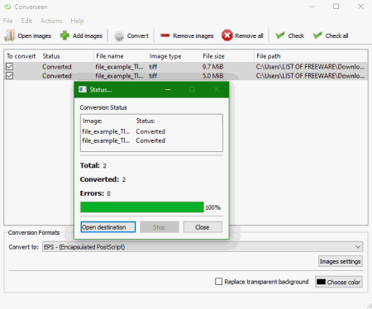Click the Choose color button
372x309 pixels.
(x=339, y=282)
